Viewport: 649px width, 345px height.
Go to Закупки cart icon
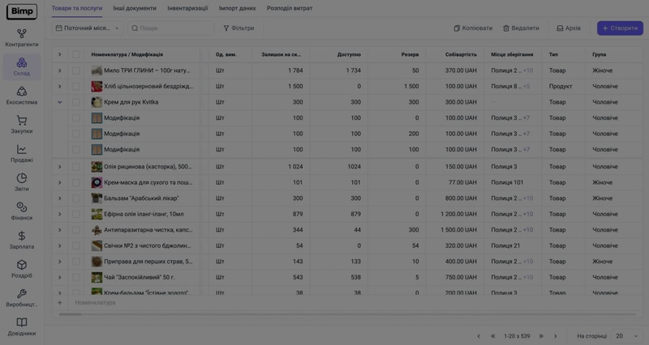(22, 124)
